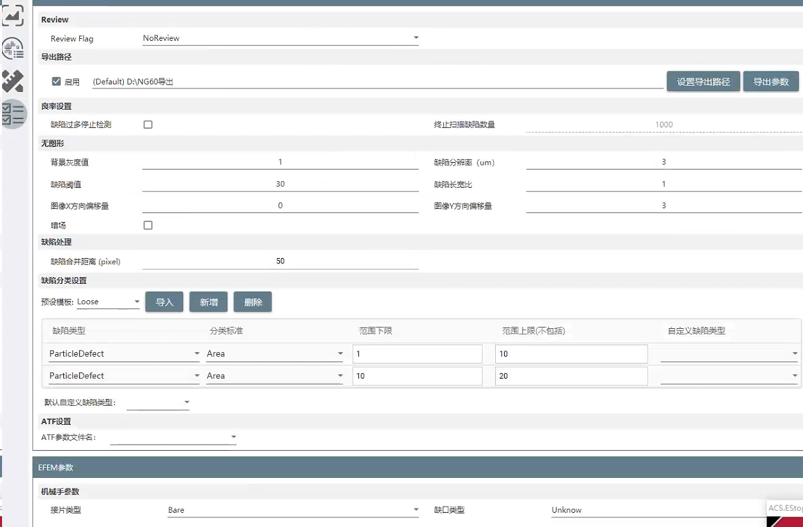This screenshot has width=803, height=527.
Task: Click 新增 to add a classification row
Action: click(208, 302)
